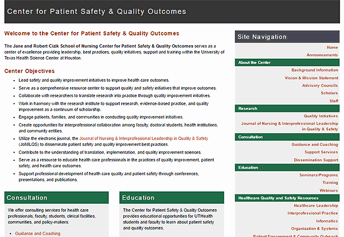Open the Webinars link
The height and width of the screenshot is (237, 344).
[x=329, y=190]
